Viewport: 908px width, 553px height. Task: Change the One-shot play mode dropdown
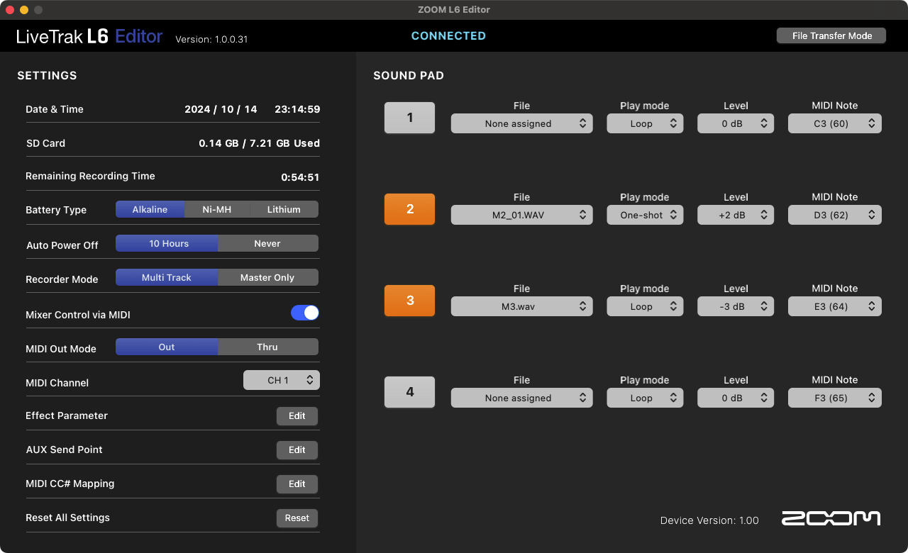point(645,215)
